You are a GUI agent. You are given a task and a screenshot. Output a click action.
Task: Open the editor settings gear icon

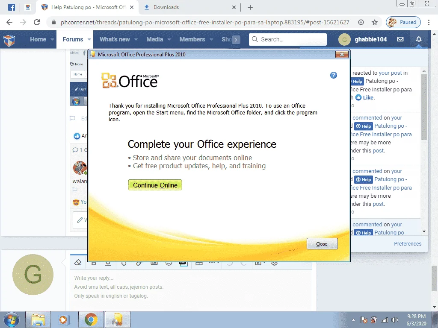274,263
